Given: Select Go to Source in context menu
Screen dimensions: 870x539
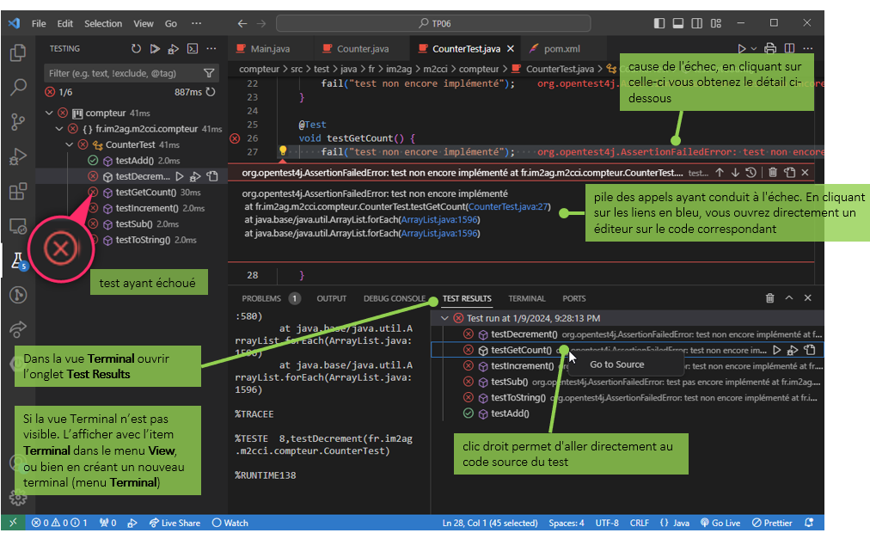Looking at the screenshot, I should click(616, 364).
